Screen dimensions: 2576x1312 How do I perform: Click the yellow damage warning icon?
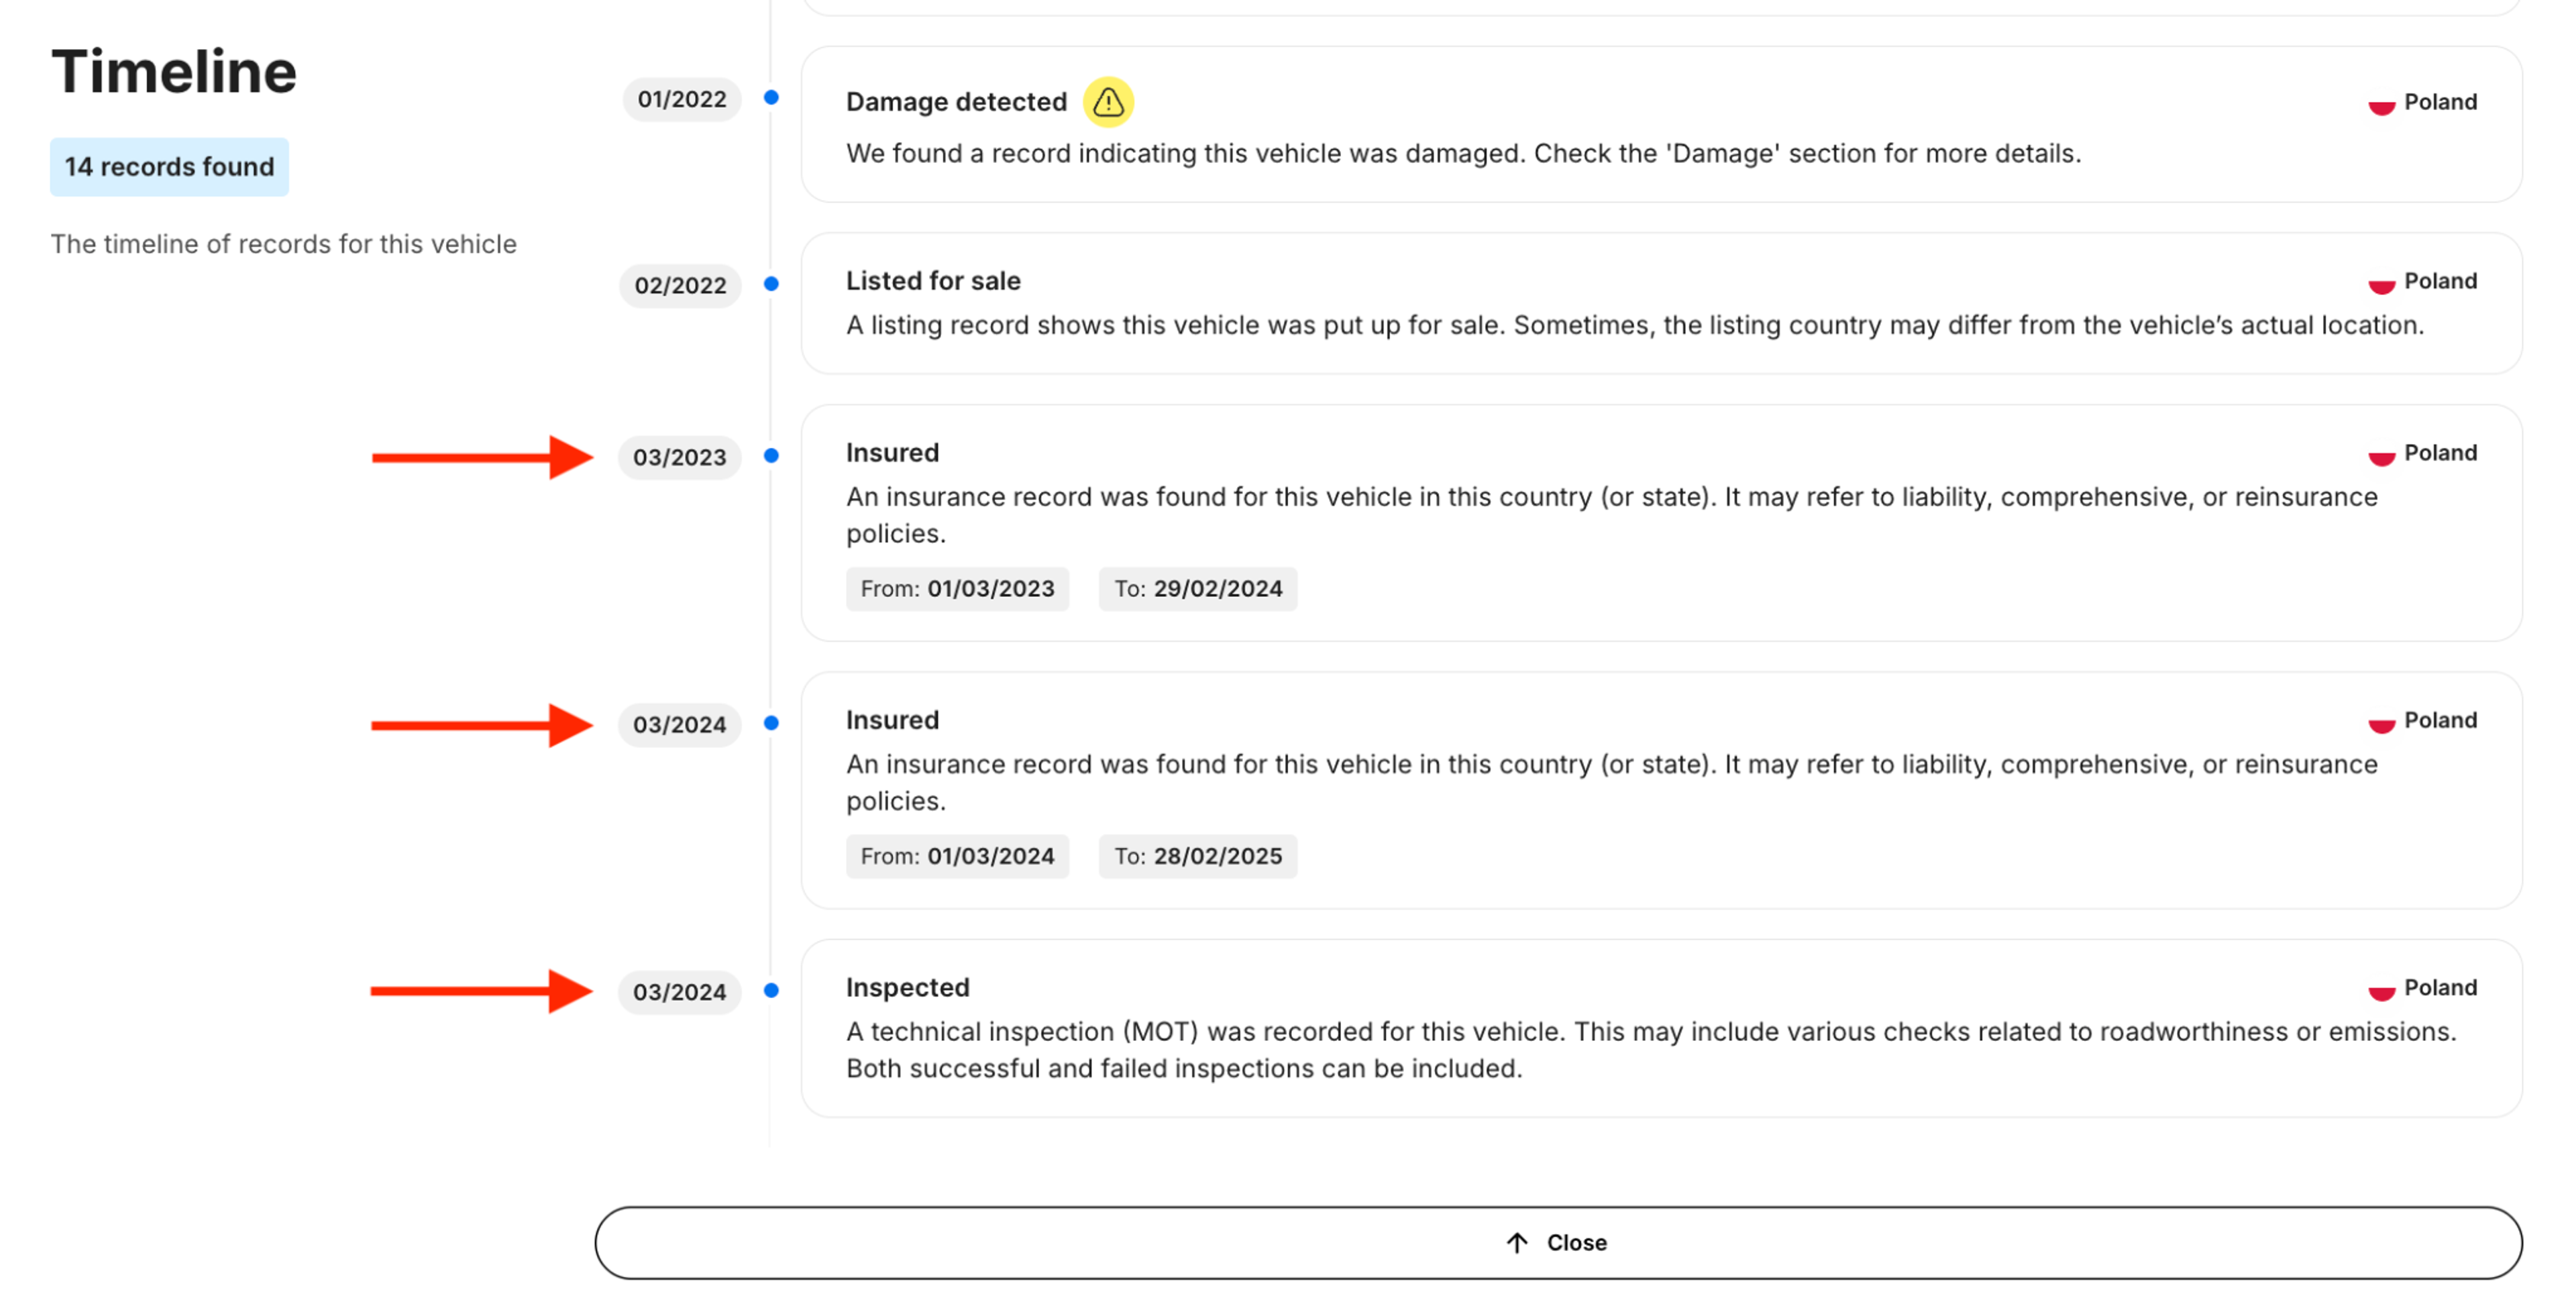tap(1108, 102)
